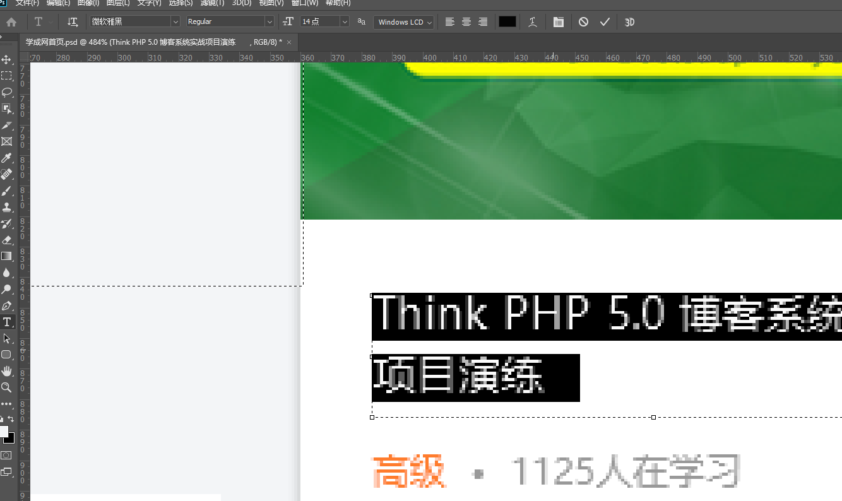Create warped text
This screenshot has height=501, width=842.
point(533,21)
